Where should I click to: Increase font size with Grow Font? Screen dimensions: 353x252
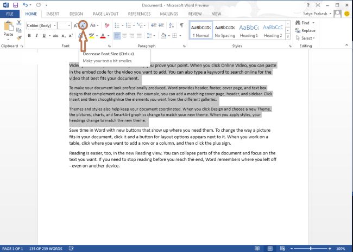pos(75,25)
